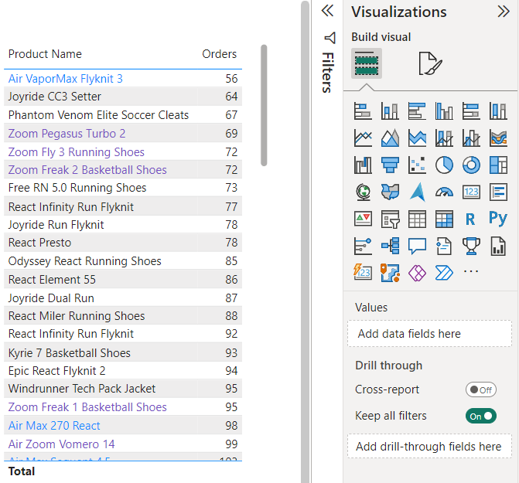This screenshot has height=483, width=519.
Task: Select the Power Automate visual
Action: point(444,273)
